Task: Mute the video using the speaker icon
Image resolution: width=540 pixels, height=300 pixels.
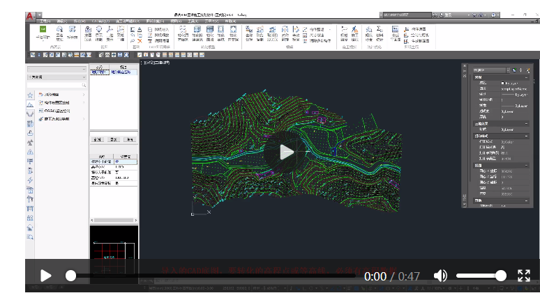Action: (x=440, y=276)
